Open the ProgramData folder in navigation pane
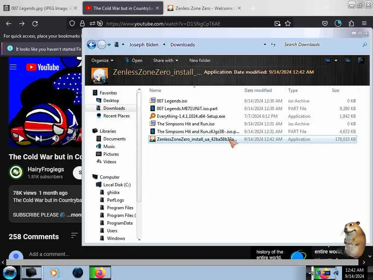The height and width of the screenshot is (280, 373). click(119, 223)
